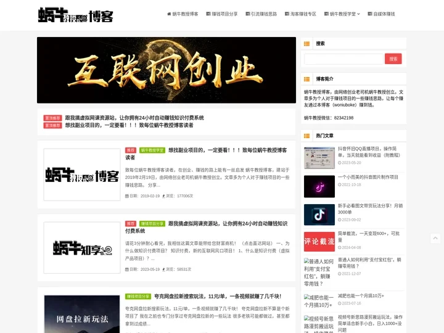This screenshot has width=444, height=333.
Task: Click green 赚钱项目分享 tag on 虚拟网课 article
Action: [x=152, y=224]
